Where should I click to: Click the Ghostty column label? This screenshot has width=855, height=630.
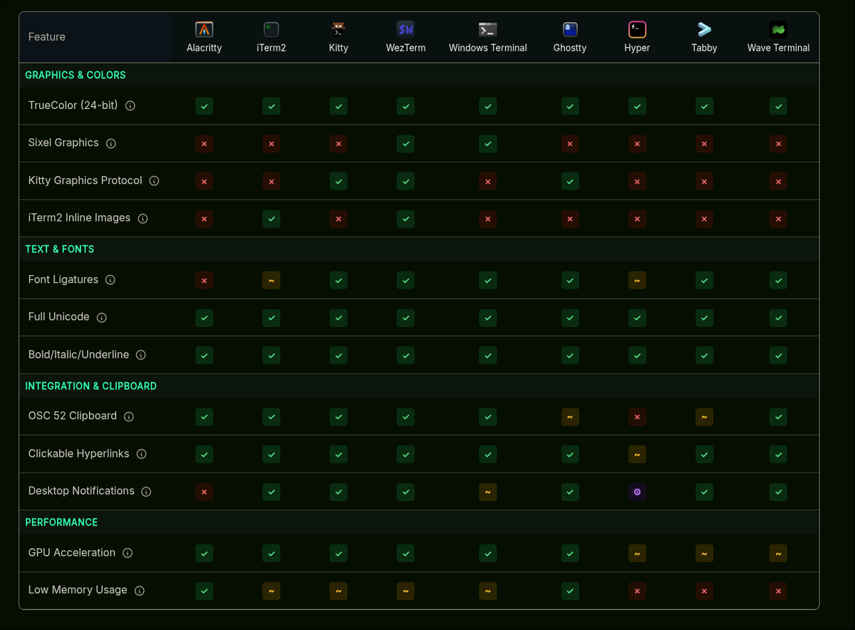[x=570, y=48]
